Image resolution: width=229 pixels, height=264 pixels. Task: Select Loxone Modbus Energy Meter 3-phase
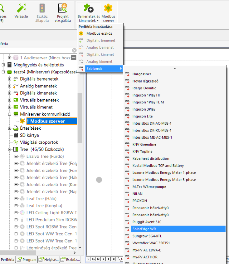(x=175, y=180)
